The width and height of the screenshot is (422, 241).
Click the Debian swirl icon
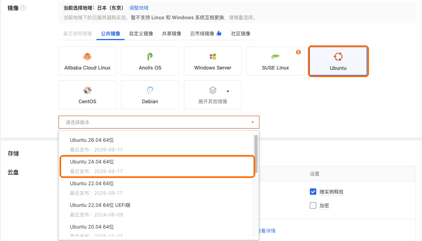pos(150,90)
